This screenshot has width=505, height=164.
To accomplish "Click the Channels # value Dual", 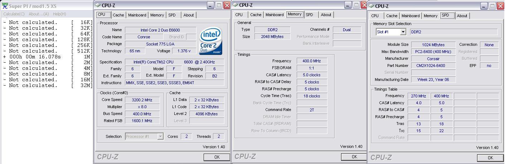I will pyautogui.click(x=347, y=30).
